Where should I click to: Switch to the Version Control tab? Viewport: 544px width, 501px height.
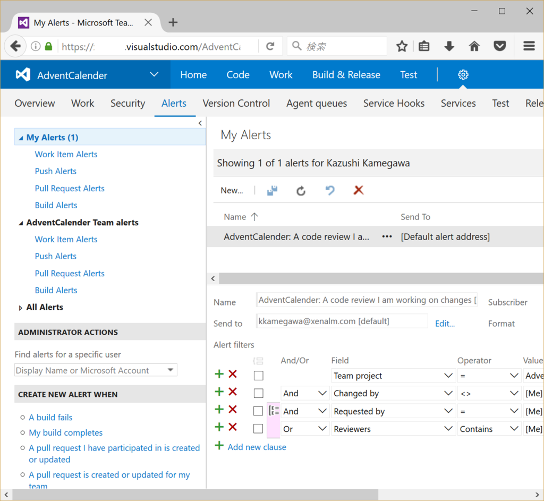click(236, 104)
